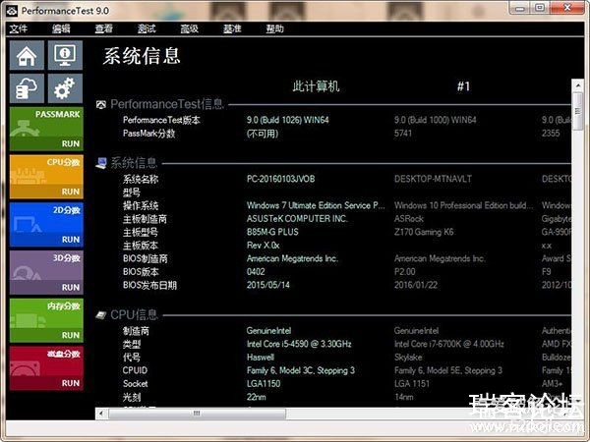Click the value 9.0 (Build 1026) WIN64
590x442 pixels.
[288, 120]
